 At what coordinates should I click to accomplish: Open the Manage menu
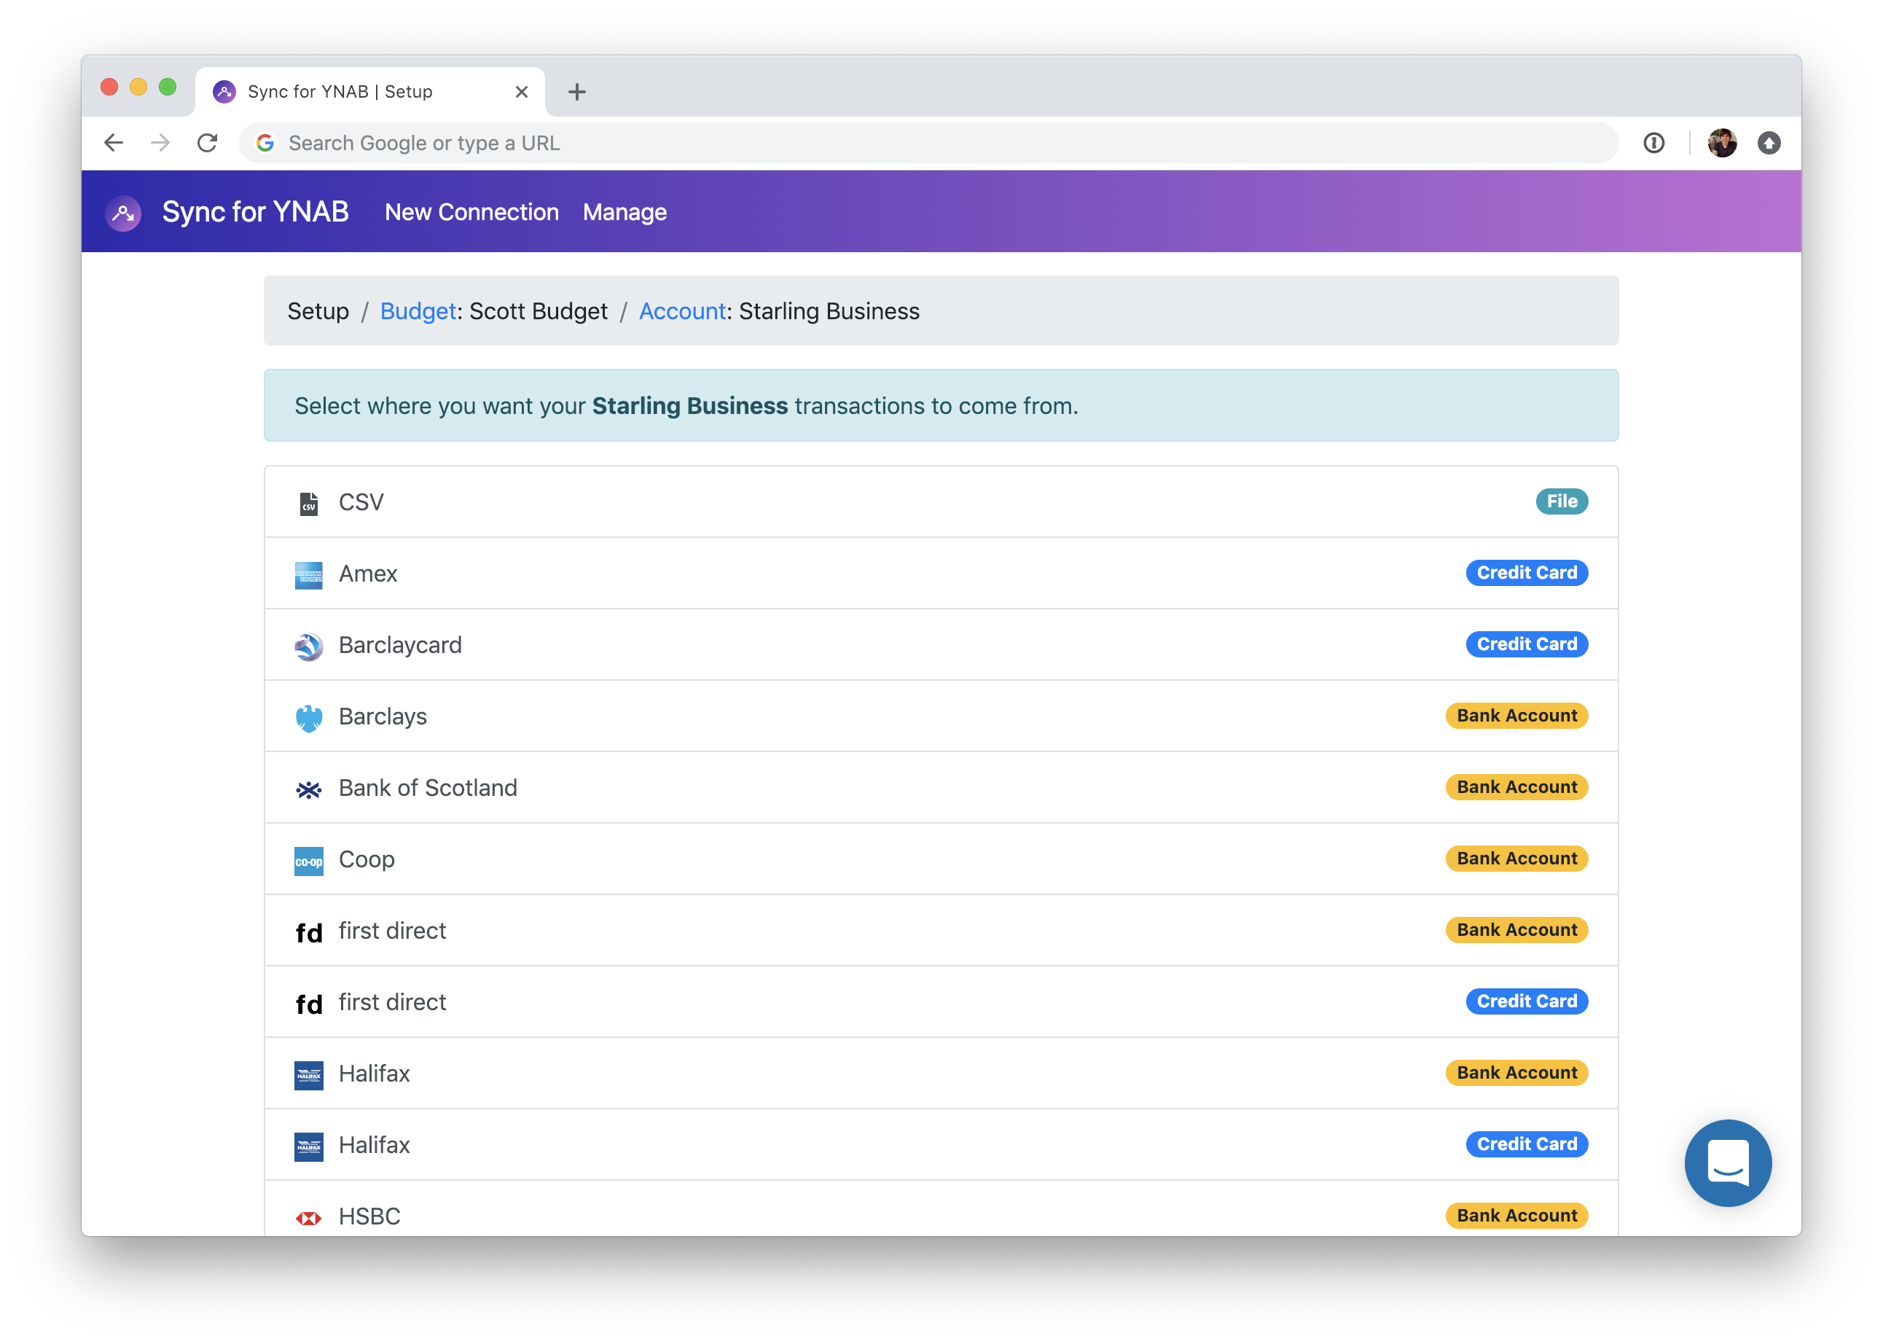(x=625, y=213)
